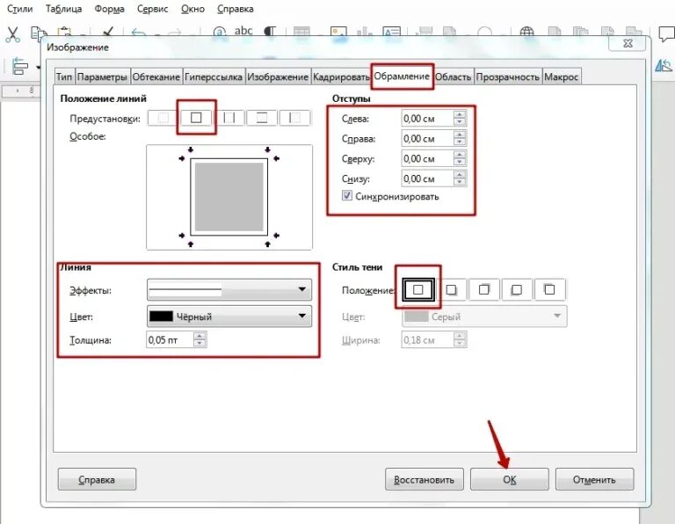Switch to the Область tab

click(453, 76)
